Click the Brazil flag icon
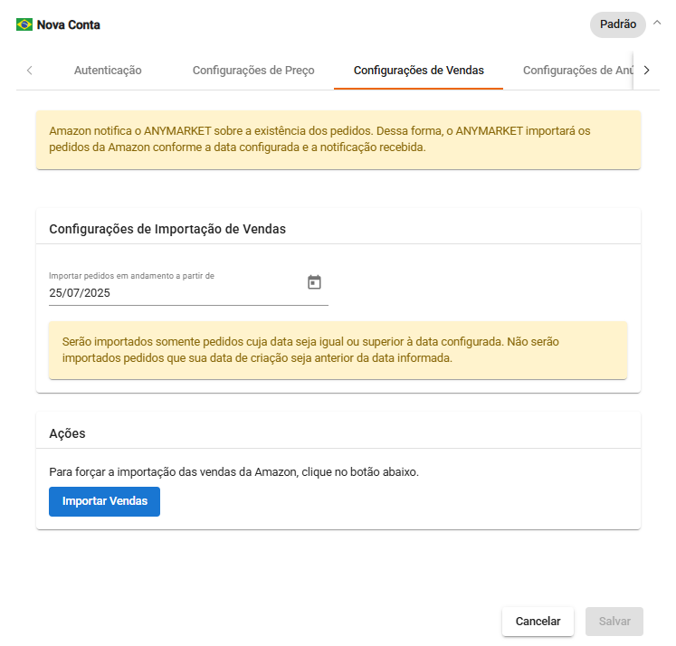Screen dimensions: 676x646 pos(24,24)
